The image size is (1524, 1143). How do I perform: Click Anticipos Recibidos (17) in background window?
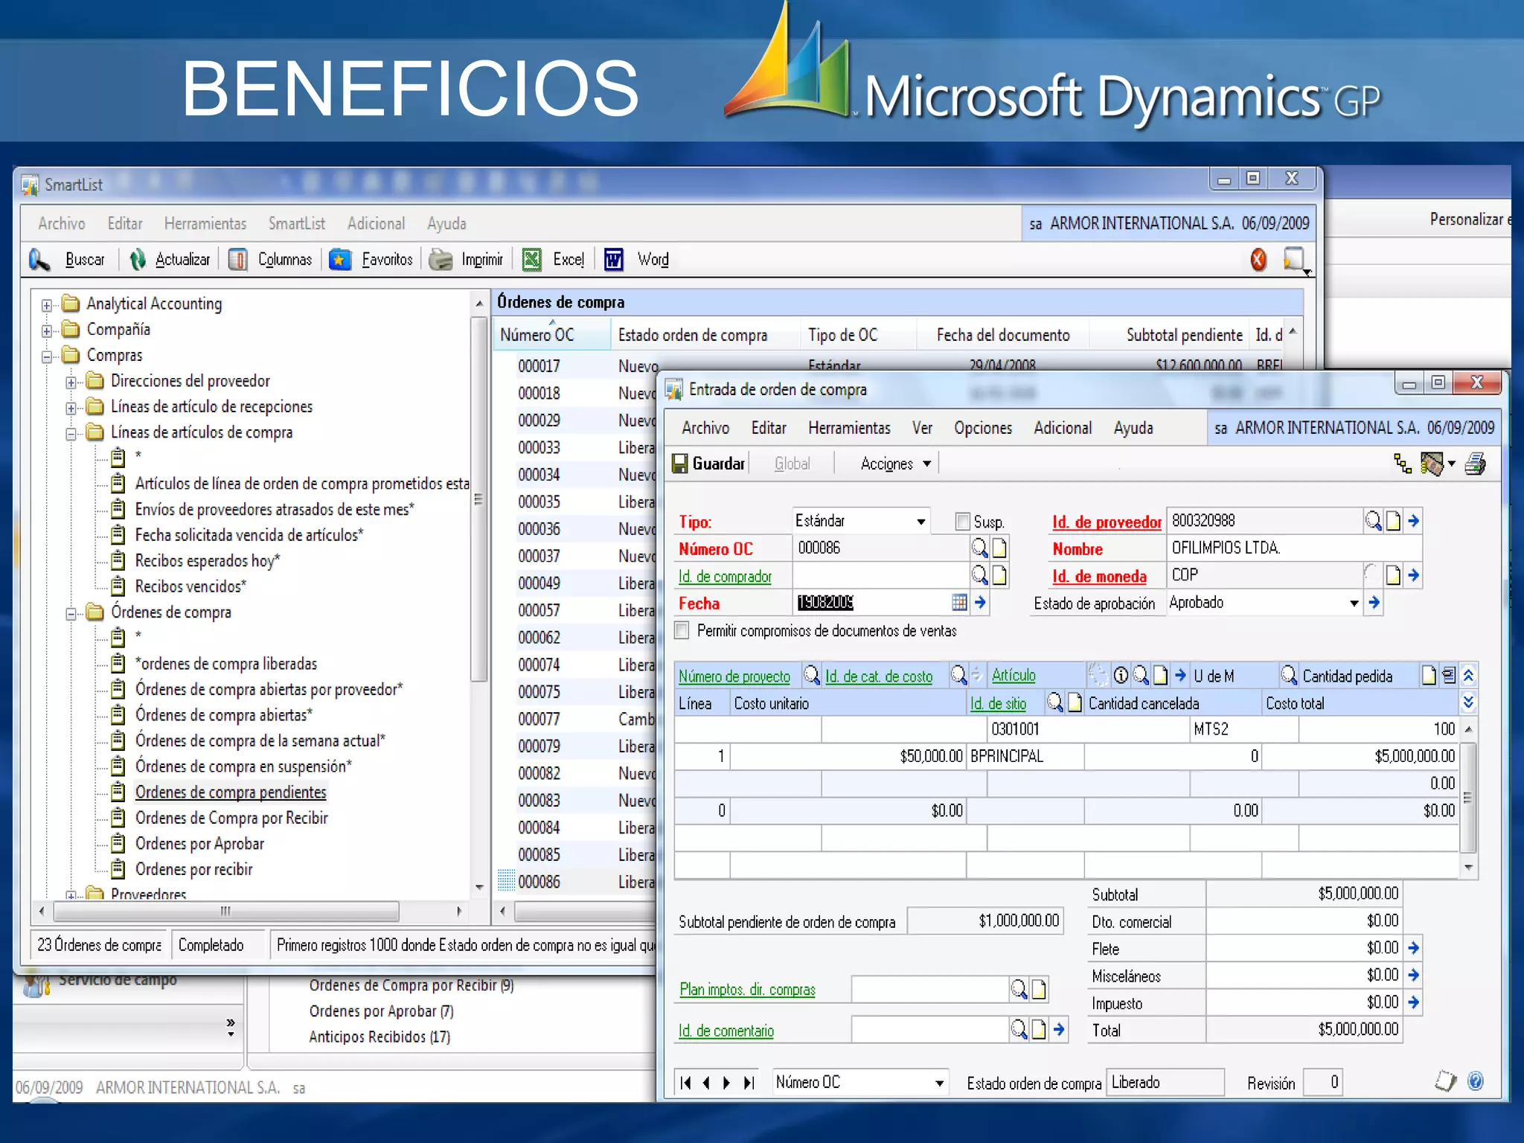click(380, 1037)
